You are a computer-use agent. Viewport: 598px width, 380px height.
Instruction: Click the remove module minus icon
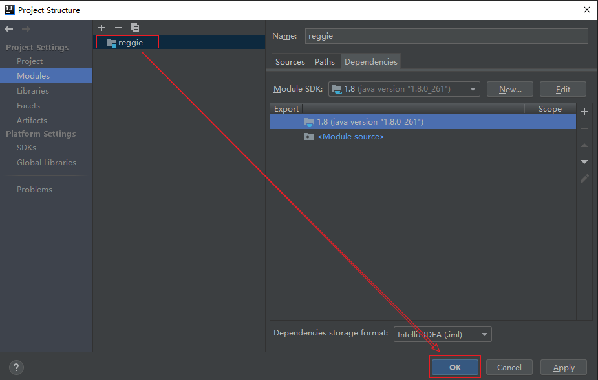(x=118, y=28)
